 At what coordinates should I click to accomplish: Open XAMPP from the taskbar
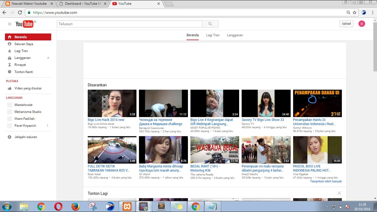[127, 207]
